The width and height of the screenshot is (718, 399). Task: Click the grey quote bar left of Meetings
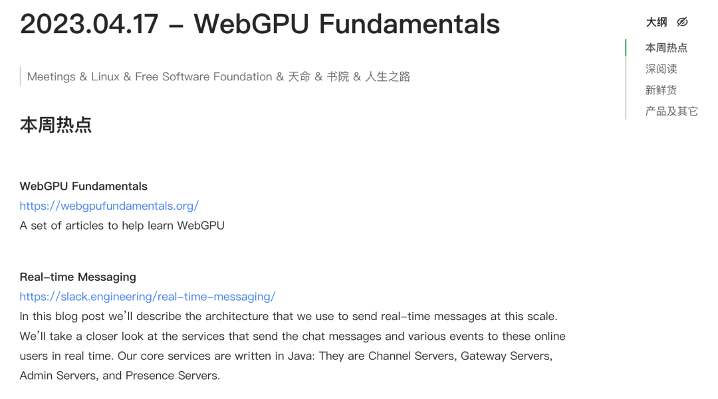(x=21, y=76)
